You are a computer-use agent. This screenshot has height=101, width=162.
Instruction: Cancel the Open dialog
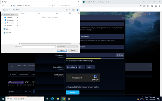point(73,50)
